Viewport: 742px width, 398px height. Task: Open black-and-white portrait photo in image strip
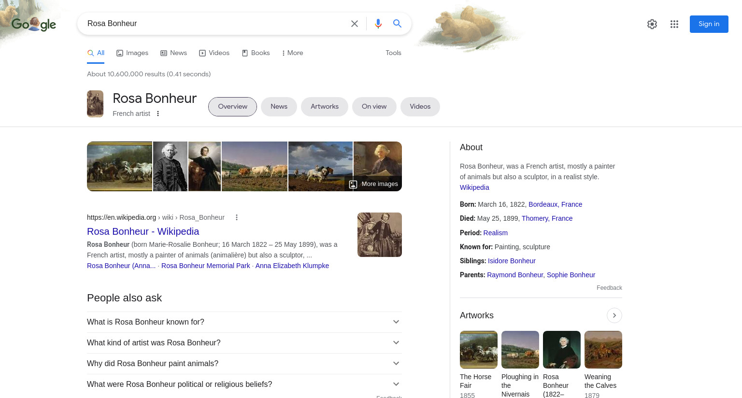point(170,166)
